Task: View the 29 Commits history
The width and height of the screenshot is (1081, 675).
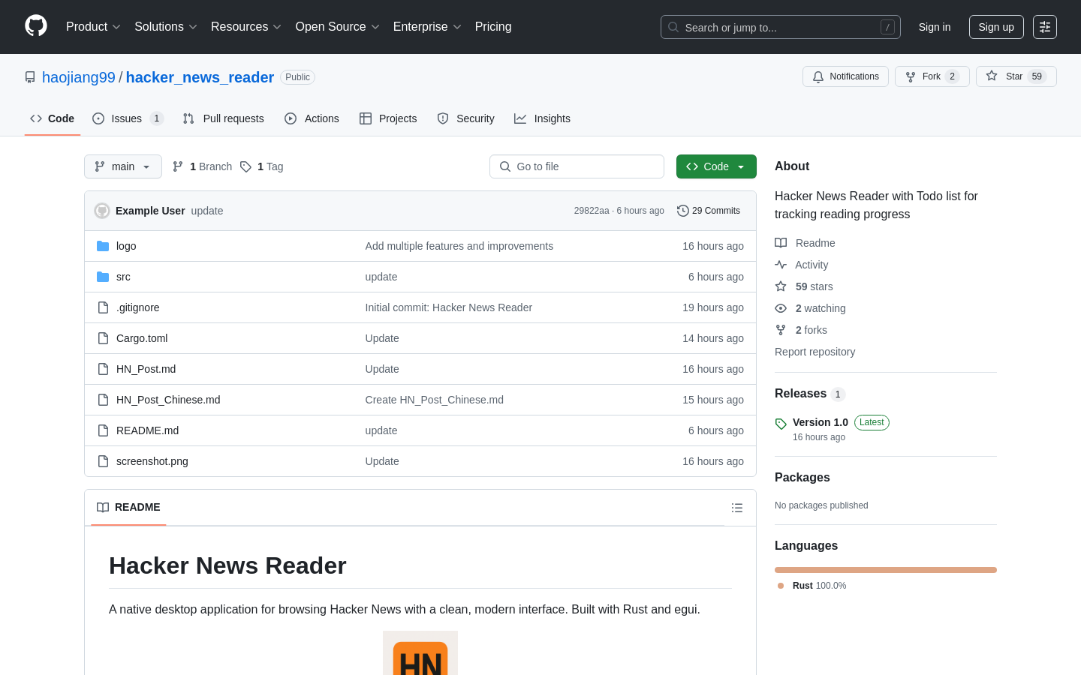Action: (x=709, y=211)
